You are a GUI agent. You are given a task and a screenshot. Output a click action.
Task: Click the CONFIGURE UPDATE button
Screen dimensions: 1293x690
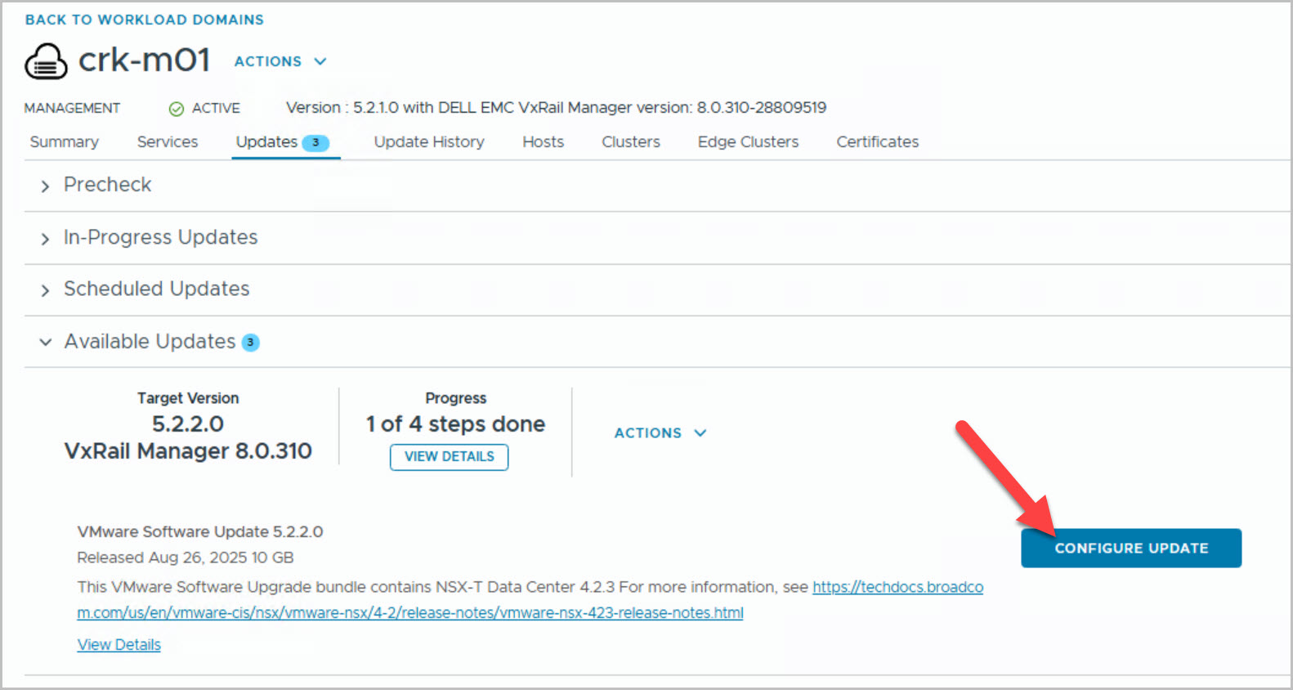point(1131,548)
